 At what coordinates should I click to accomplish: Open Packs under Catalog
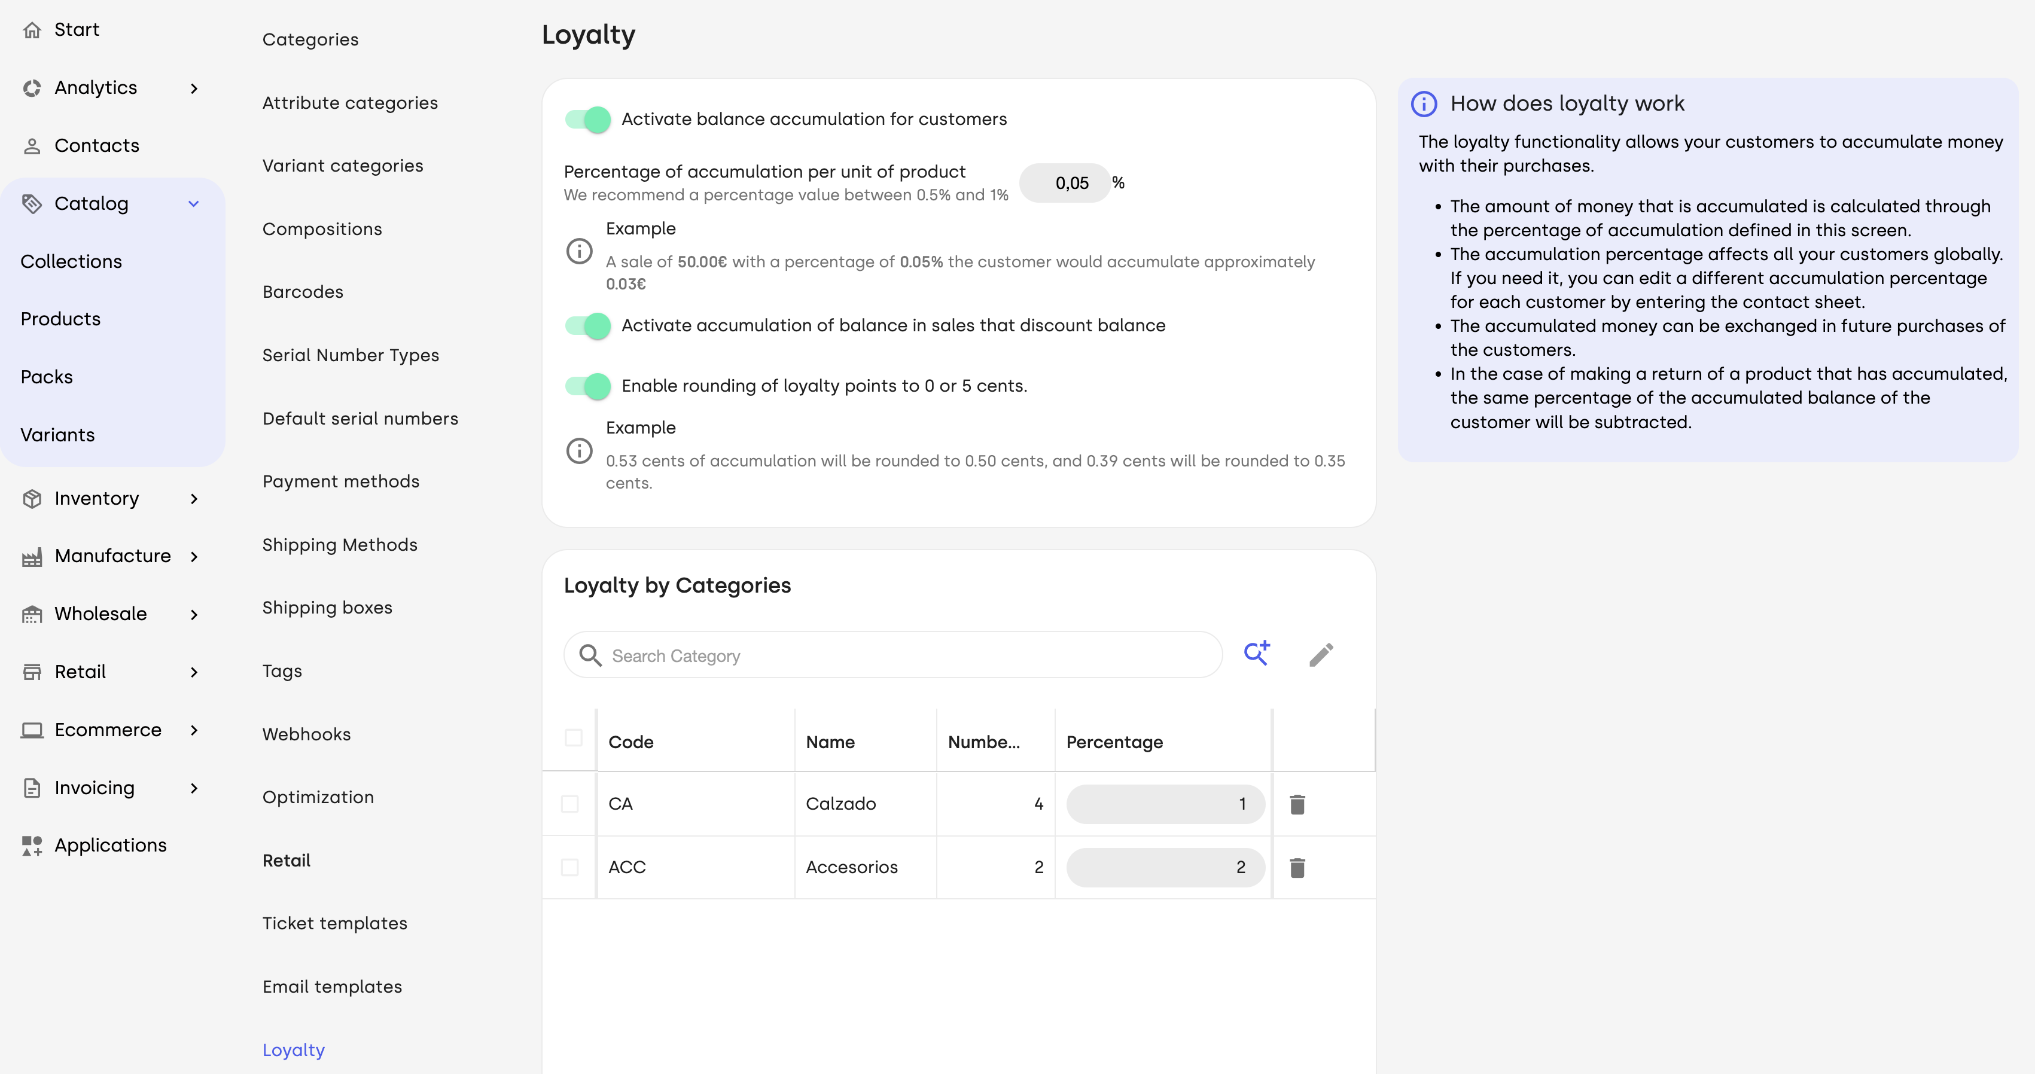click(47, 377)
